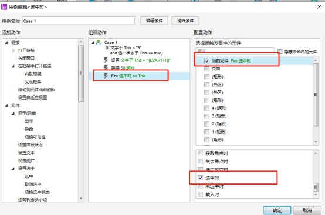Select the 内联框架 action

(33, 74)
